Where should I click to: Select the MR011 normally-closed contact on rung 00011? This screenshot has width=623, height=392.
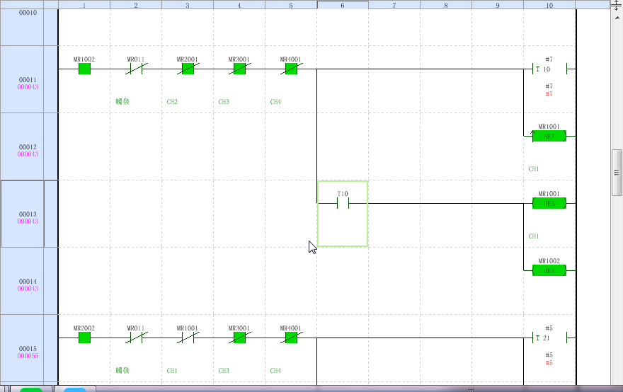tap(136, 69)
